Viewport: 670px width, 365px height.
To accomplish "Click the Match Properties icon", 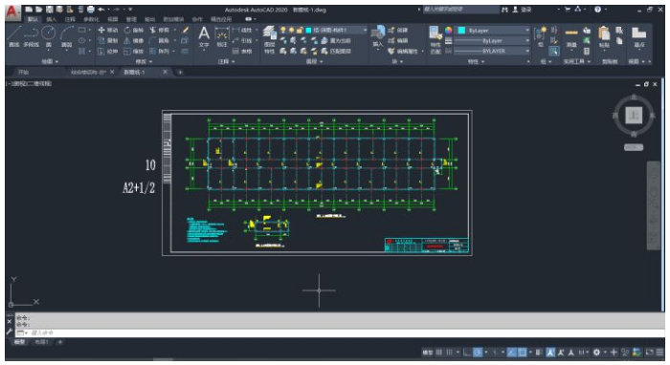I will coord(435,40).
